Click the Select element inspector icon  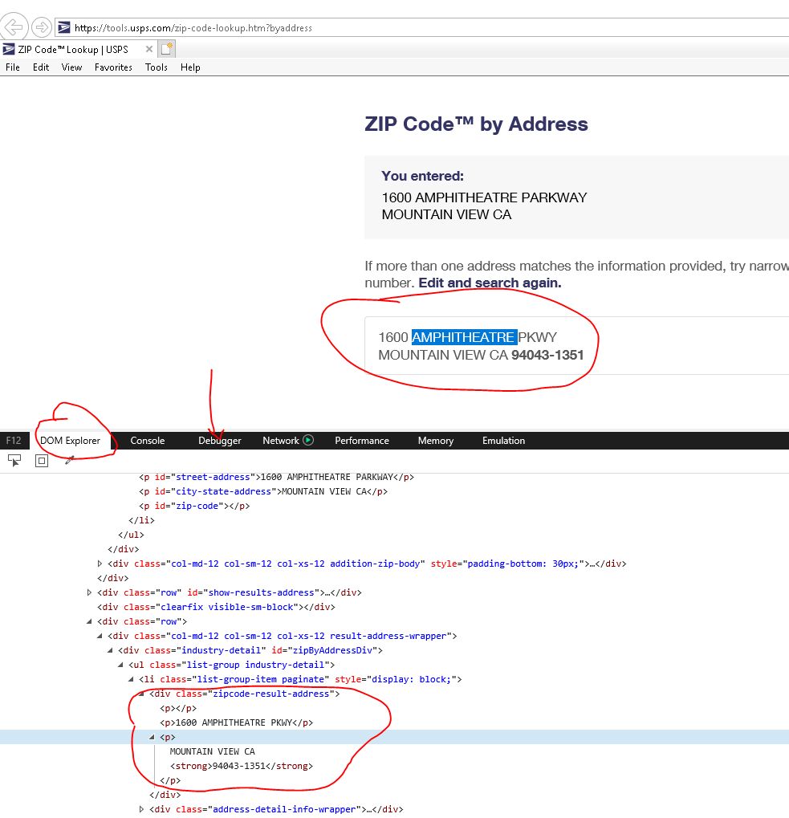(x=14, y=461)
